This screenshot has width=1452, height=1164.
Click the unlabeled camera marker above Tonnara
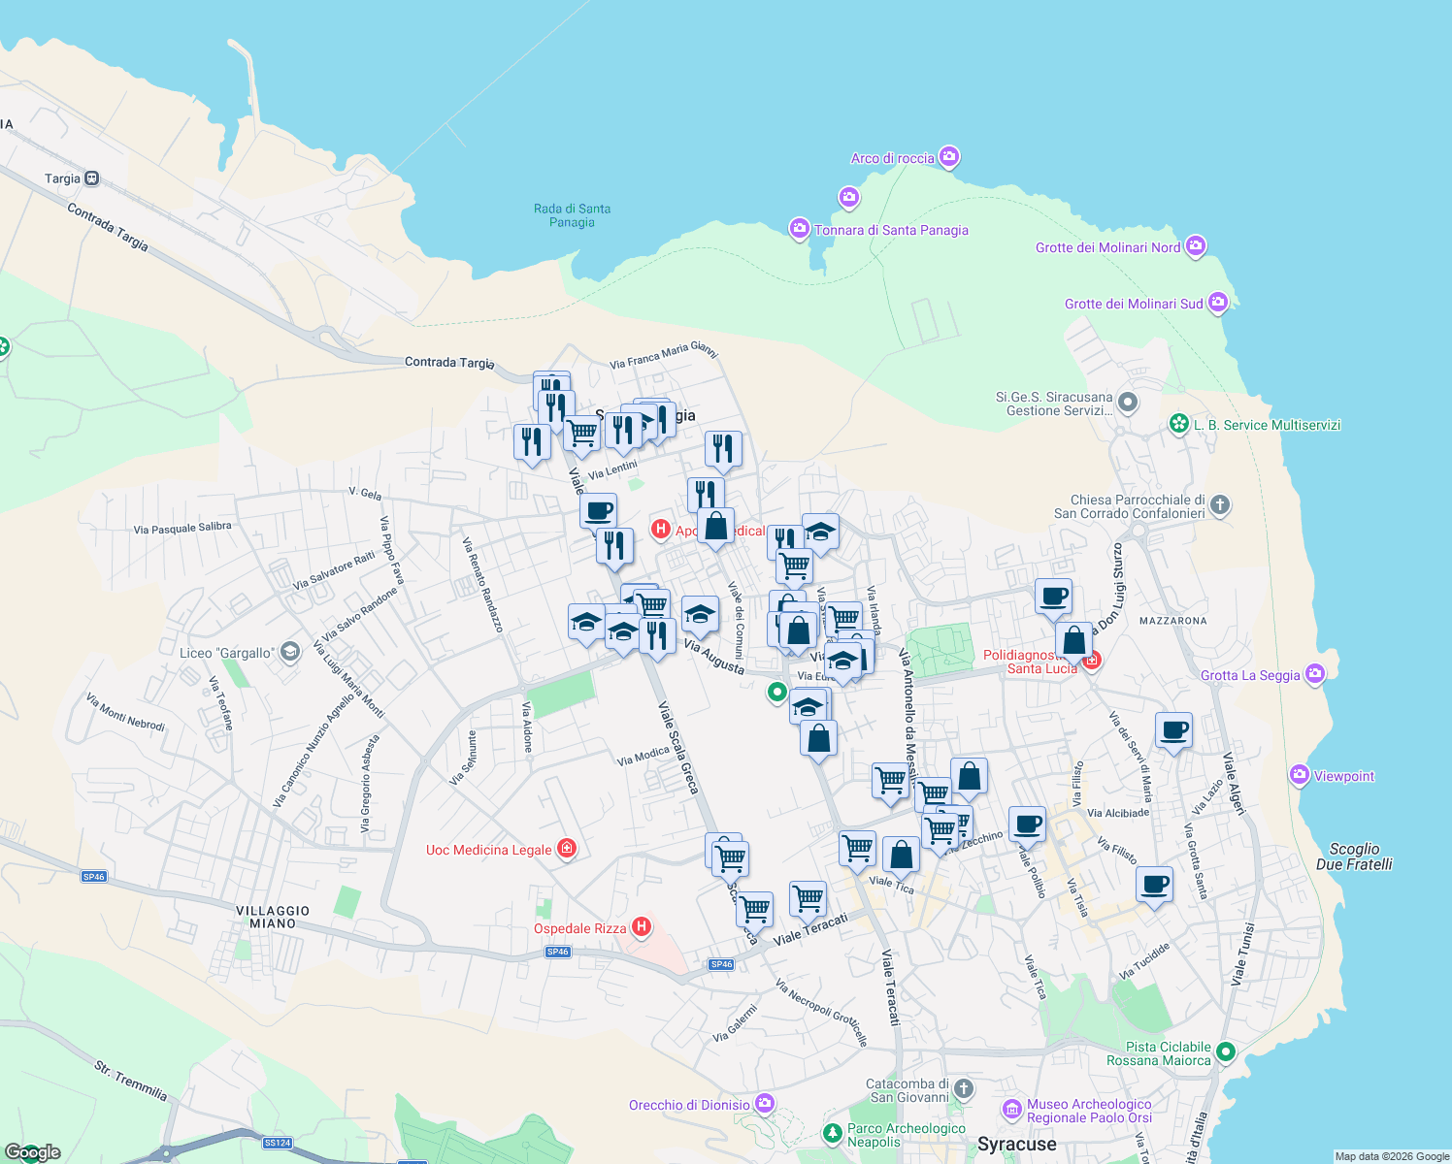click(x=849, y=198)
